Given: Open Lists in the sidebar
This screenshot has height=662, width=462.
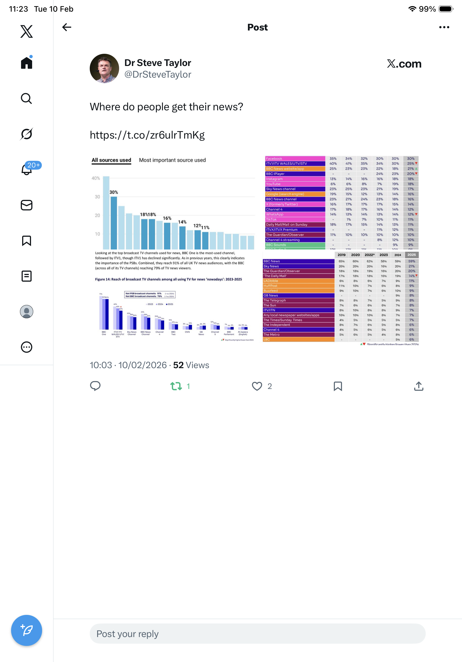Looking at the screenshot, I should pyautogui.click(x=27, y=276).
